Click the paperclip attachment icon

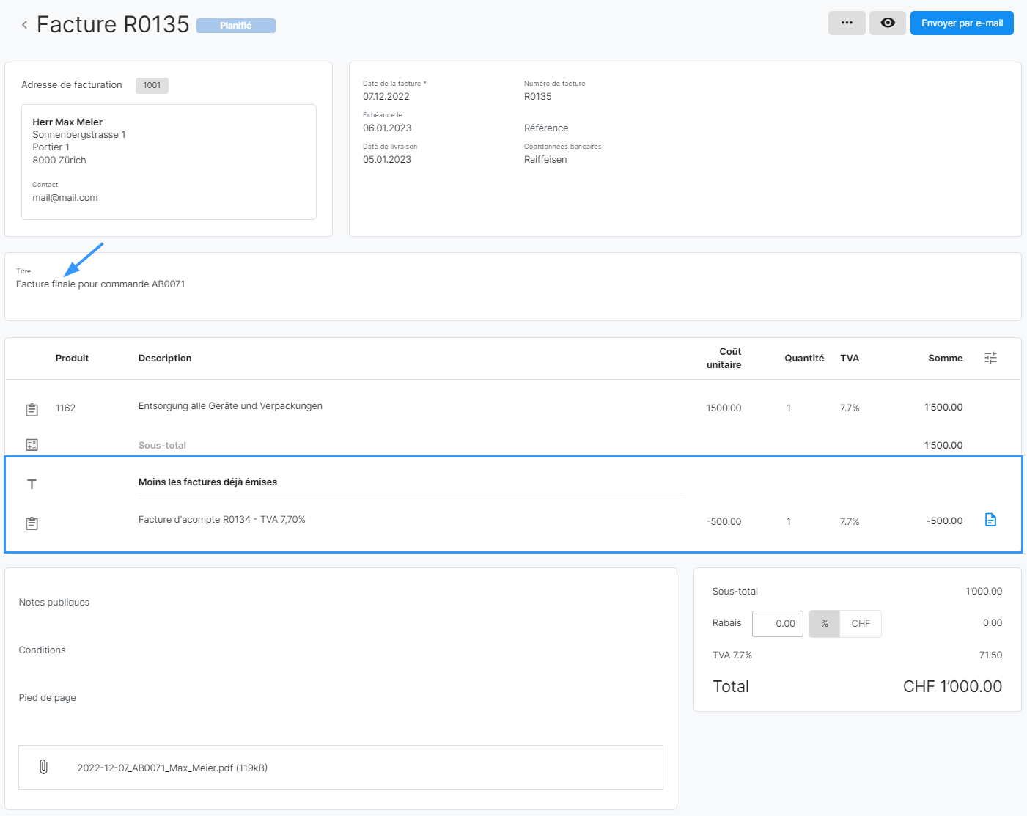click(43, 767)
